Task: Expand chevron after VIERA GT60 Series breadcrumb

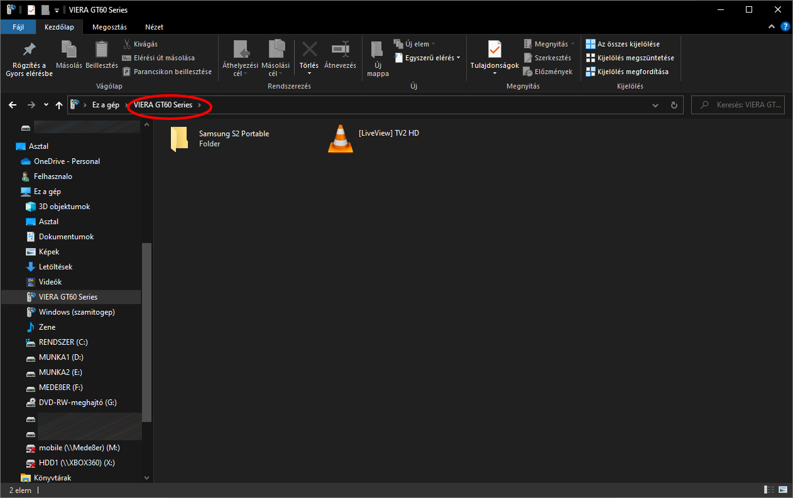Action: click(200, 105)
